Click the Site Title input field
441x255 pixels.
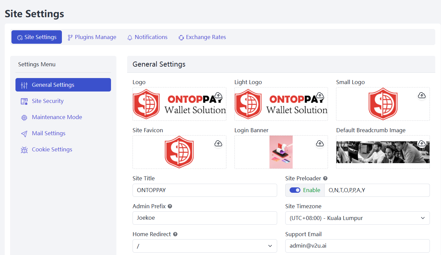(205, 190)
